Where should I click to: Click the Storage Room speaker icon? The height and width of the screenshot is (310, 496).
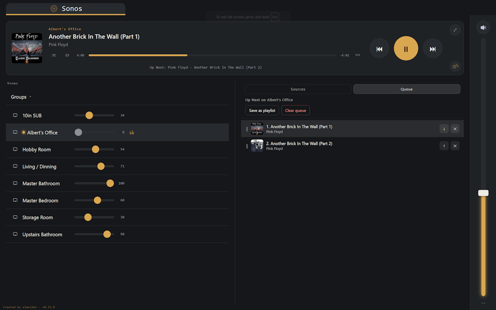[15, 218]
